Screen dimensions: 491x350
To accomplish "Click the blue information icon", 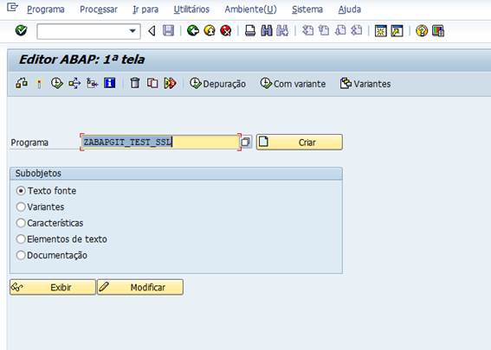I will (x=110, y=83).
